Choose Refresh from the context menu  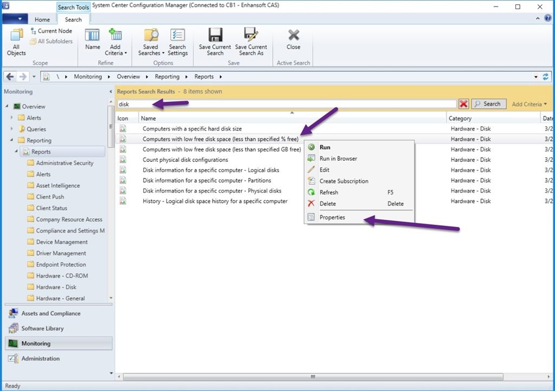tap(359, 192)
